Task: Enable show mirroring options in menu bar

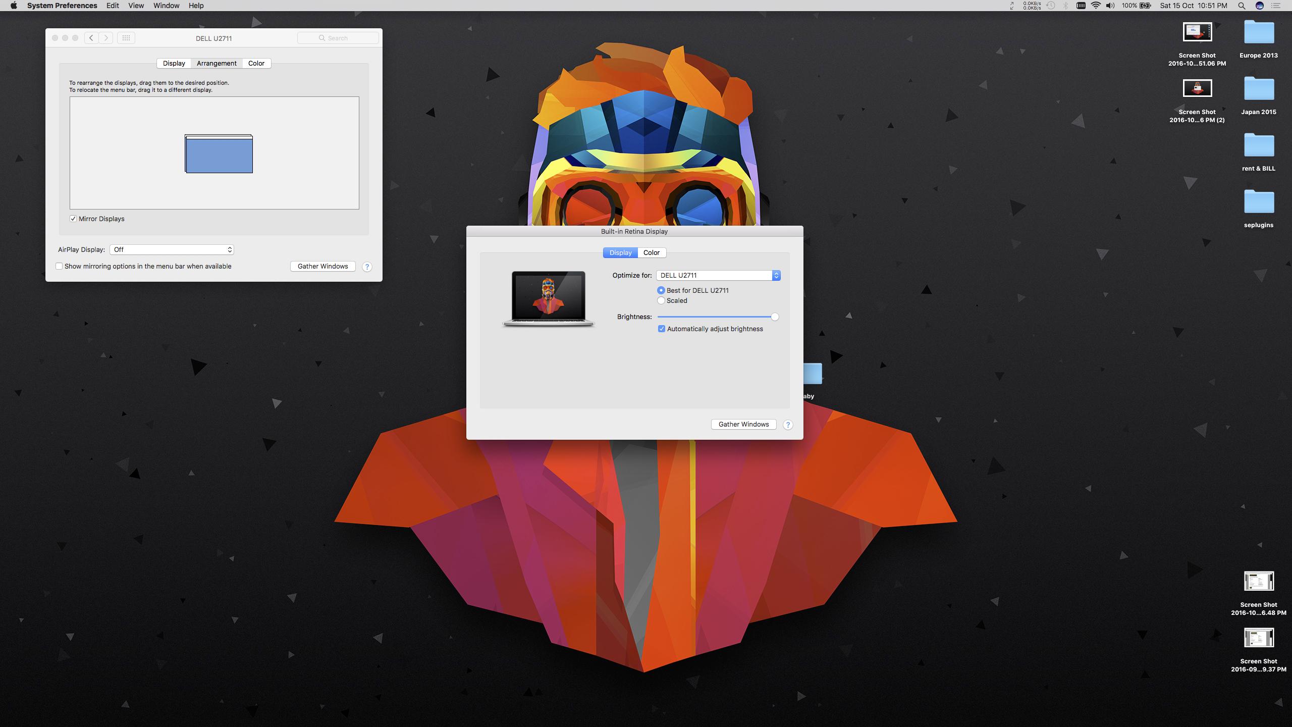Action: pos(59,266)
